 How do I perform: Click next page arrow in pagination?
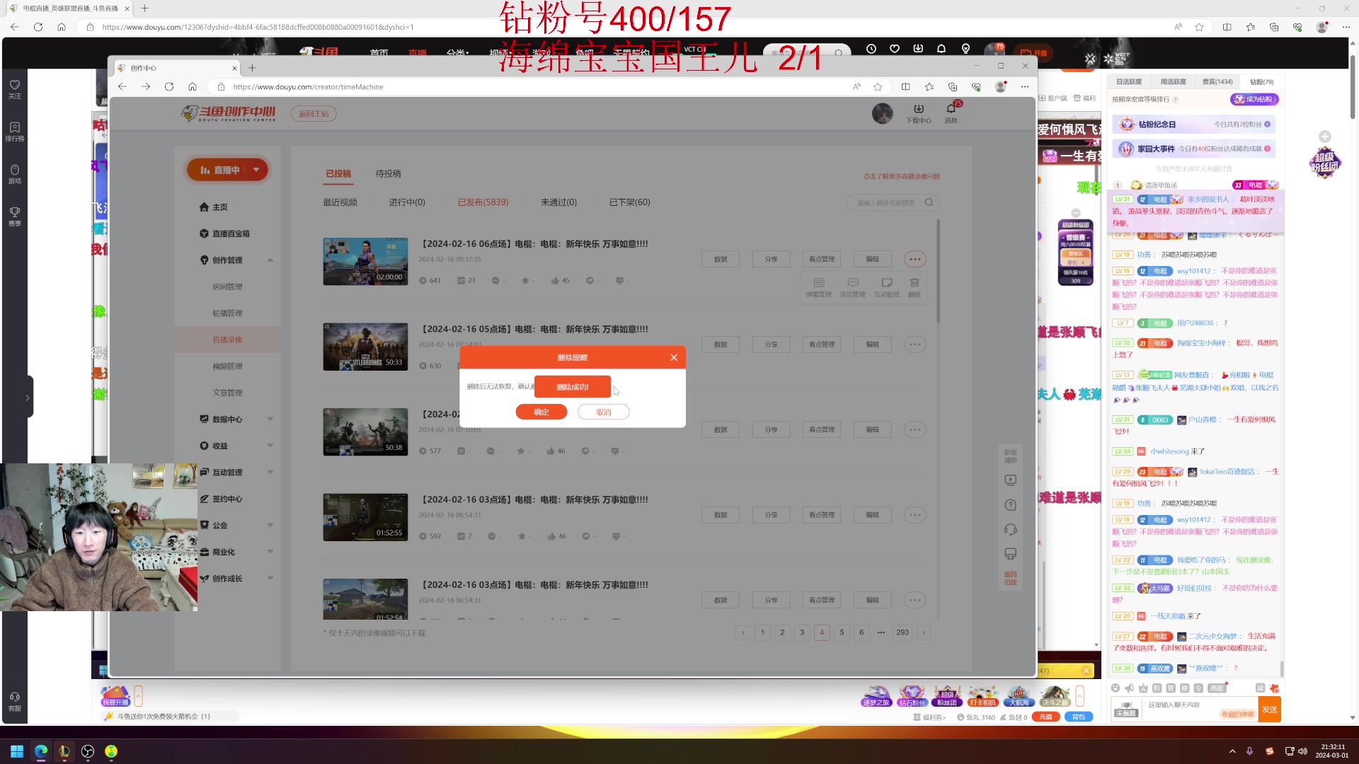pyautogui.click(x=924, y=632)
